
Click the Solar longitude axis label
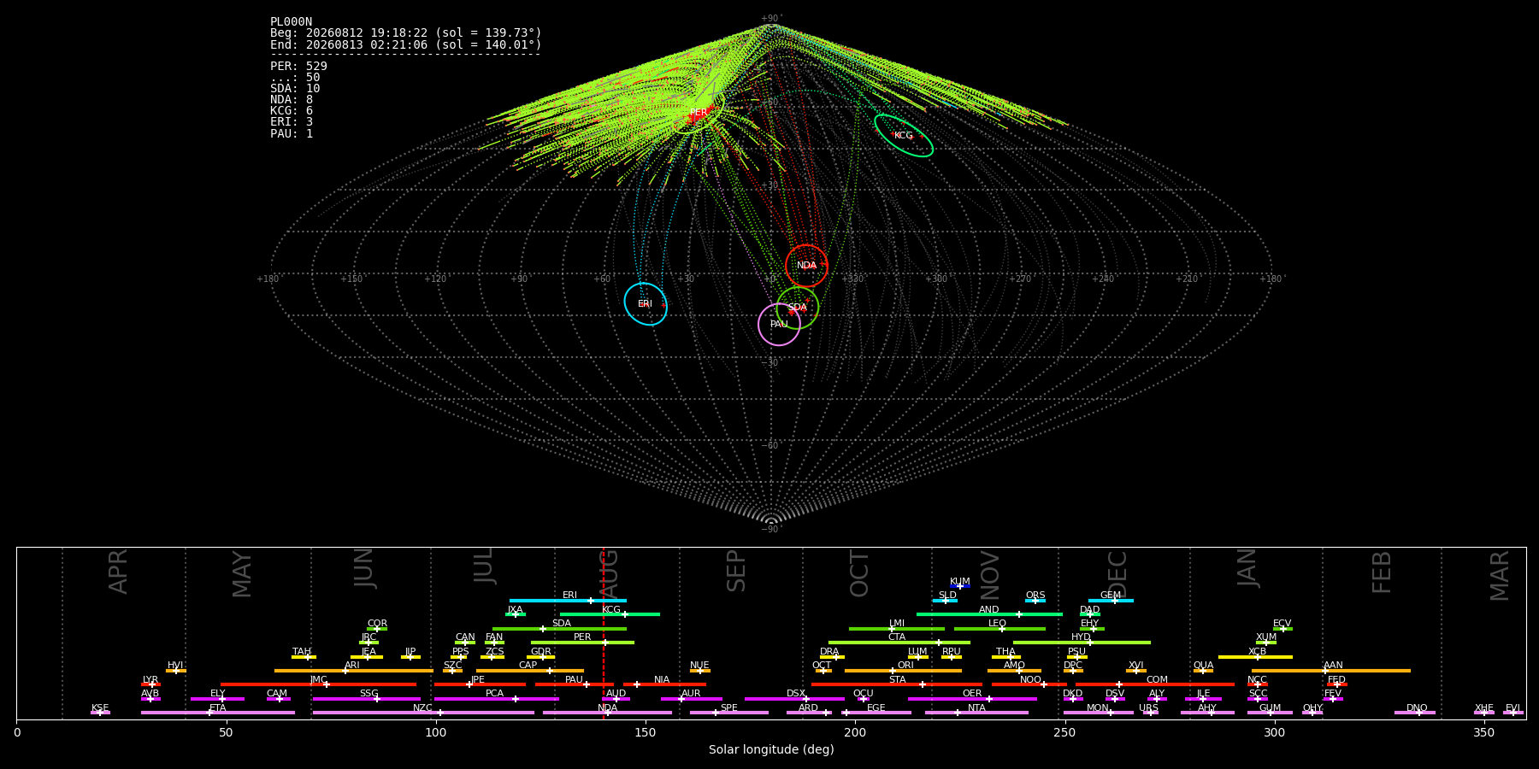(771, 749)
